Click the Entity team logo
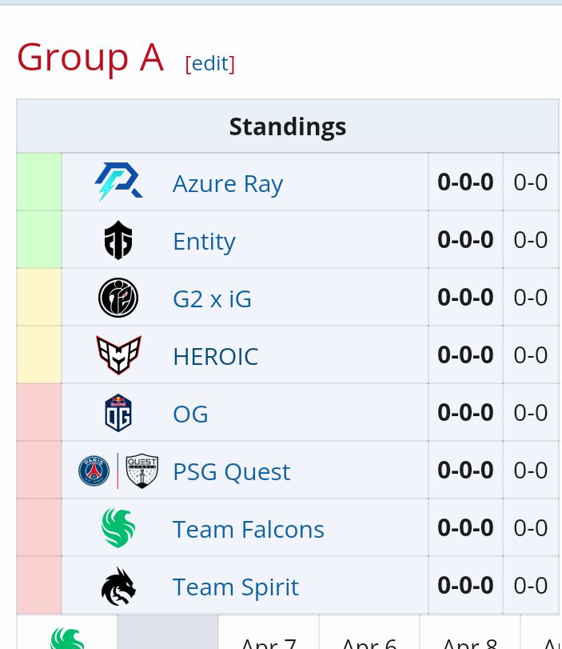This screenshot has height=649, width=562. 118,240
